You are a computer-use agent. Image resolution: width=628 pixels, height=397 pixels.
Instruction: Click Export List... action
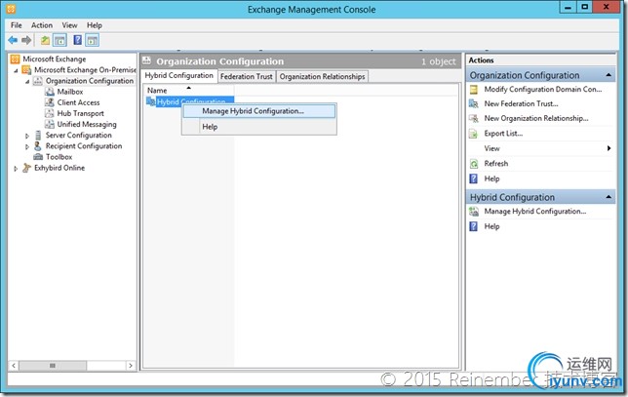tap(503, 134)
